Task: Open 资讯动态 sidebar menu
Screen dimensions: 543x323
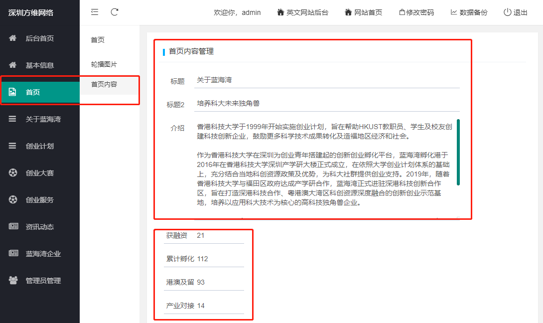Action: [40, 227]
